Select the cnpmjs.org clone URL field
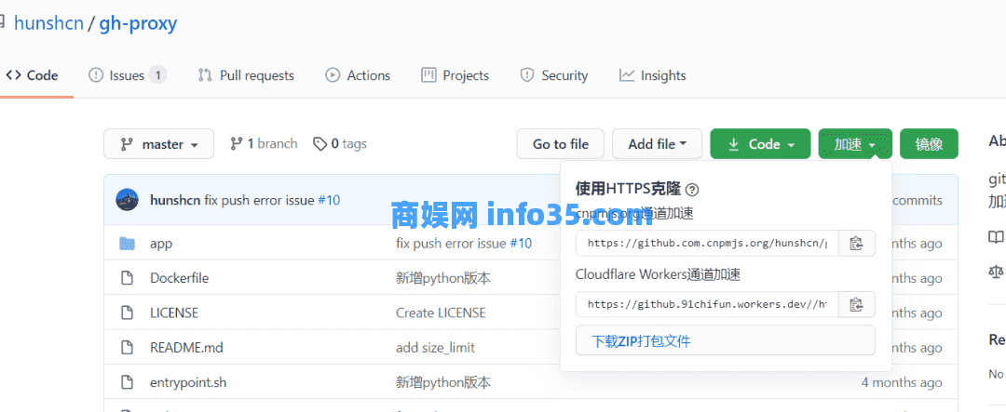This screenshot has height=412, width=1006. (x=707, y=243)
